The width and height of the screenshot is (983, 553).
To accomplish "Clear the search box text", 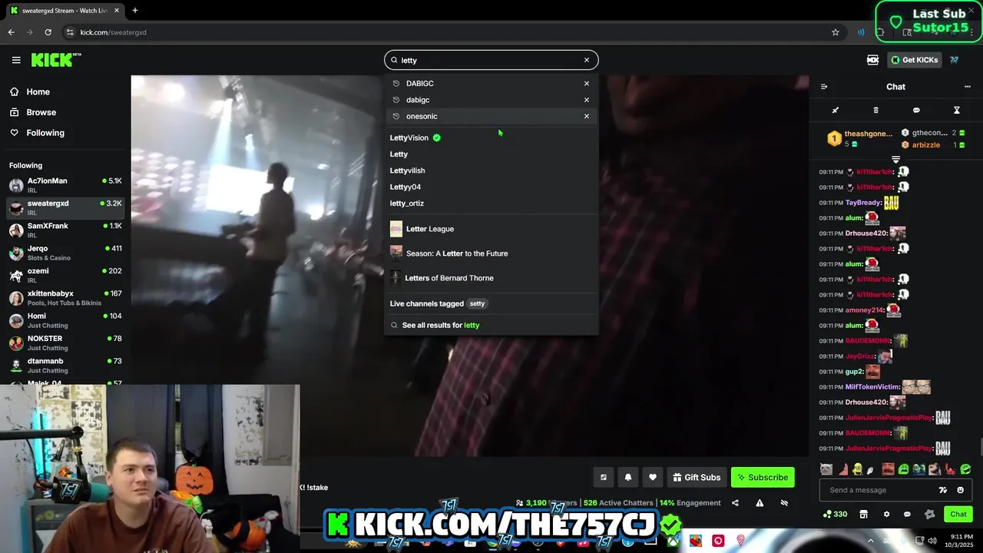I will click(x=587, y=60).
